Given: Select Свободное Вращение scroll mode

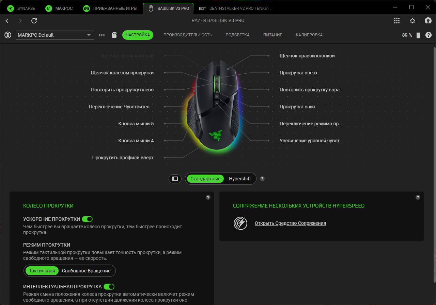Looking at the screenshot, I should [x=86, y=271].
